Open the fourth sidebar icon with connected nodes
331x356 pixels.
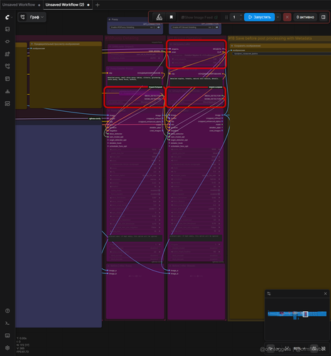(7, 66)
